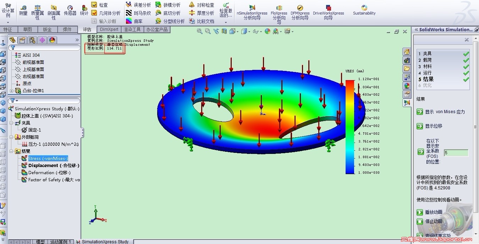Viewport: 479px width, 244px height.
Task: Toggle 曲率 curvature display
Action: point(134,21)
